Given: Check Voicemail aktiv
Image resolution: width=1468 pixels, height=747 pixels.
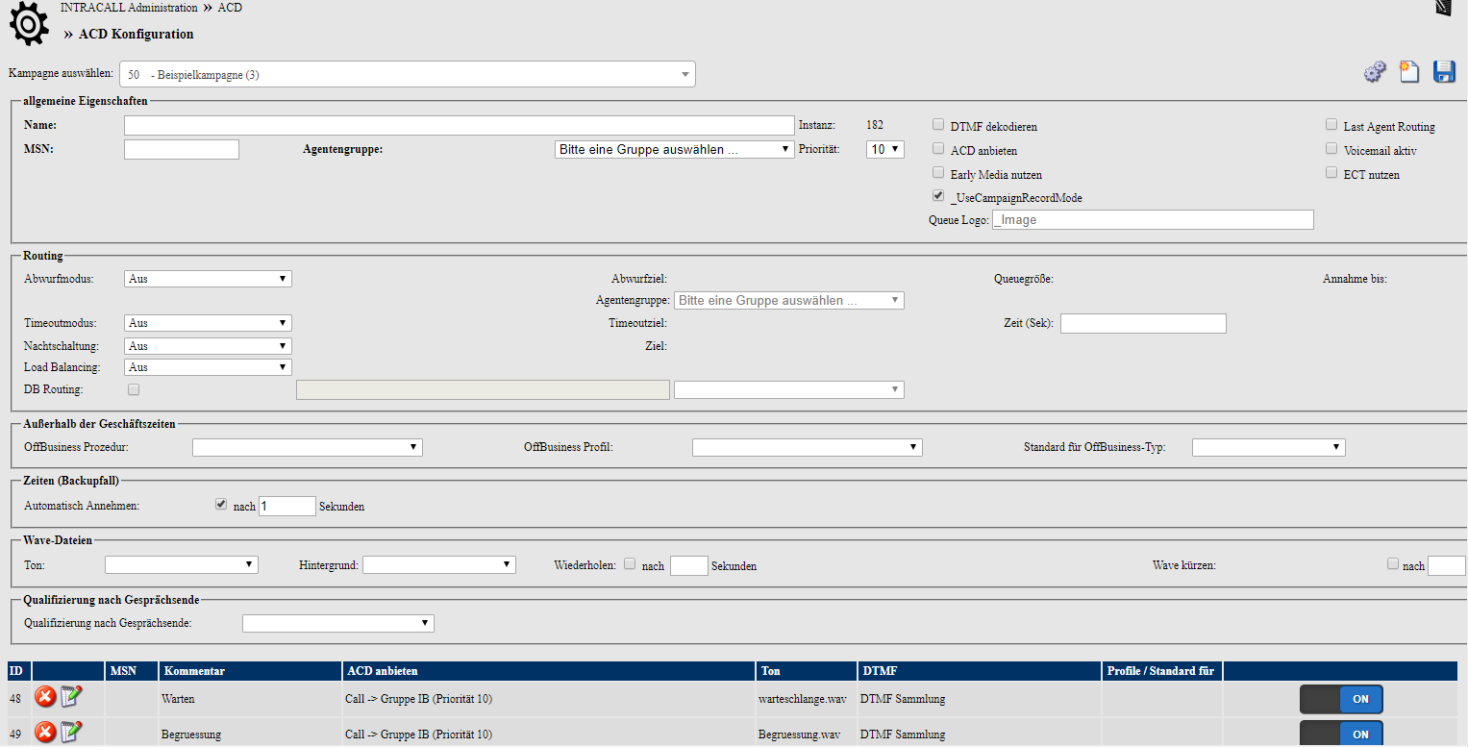Looking at the screenshot, I should (x=1331, y=149).
